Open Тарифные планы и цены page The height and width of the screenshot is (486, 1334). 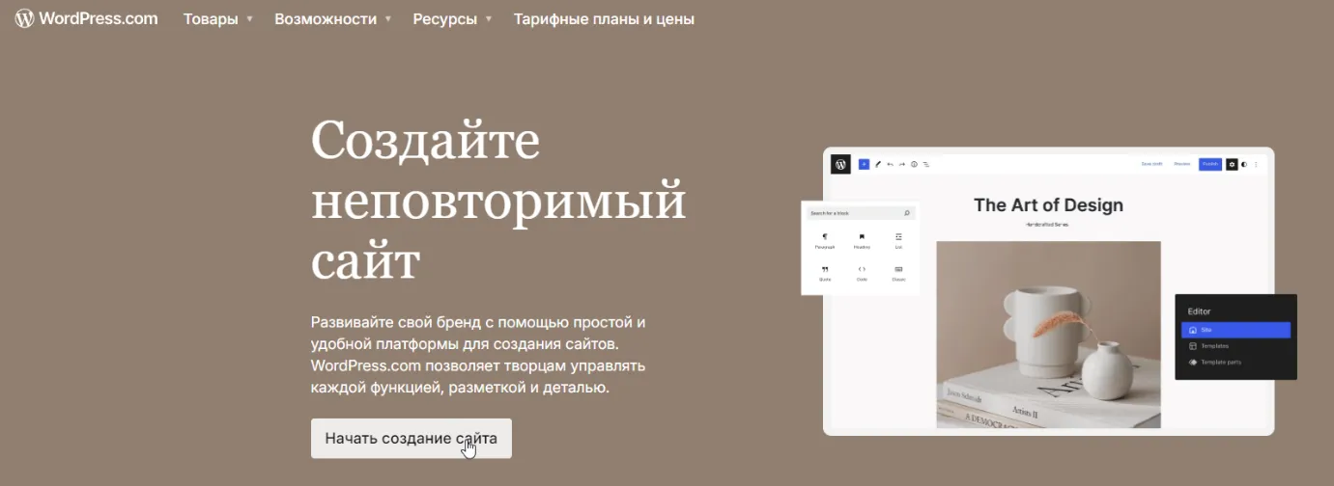click(604, 19)
